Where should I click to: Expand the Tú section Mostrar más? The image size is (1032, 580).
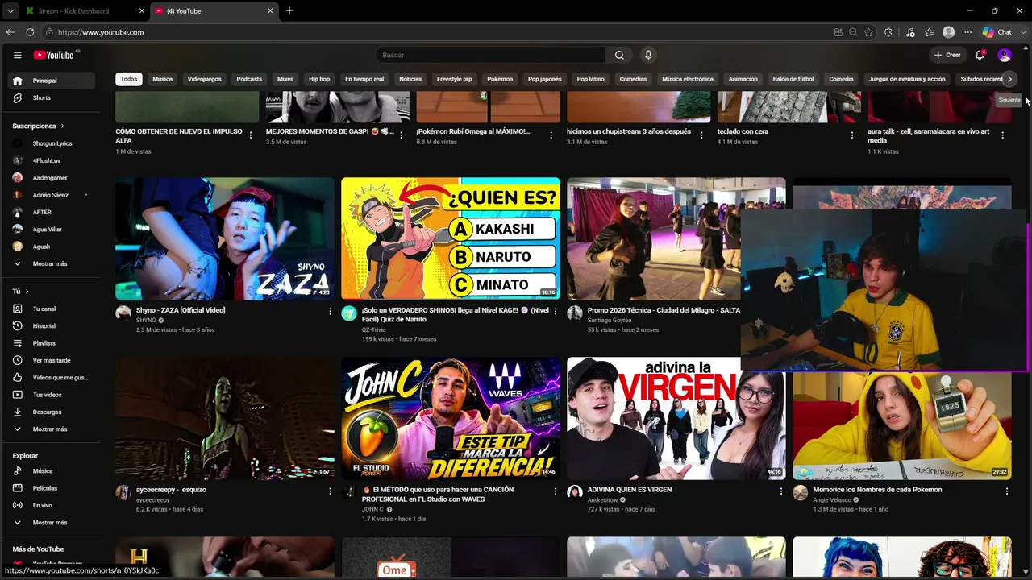52,429
